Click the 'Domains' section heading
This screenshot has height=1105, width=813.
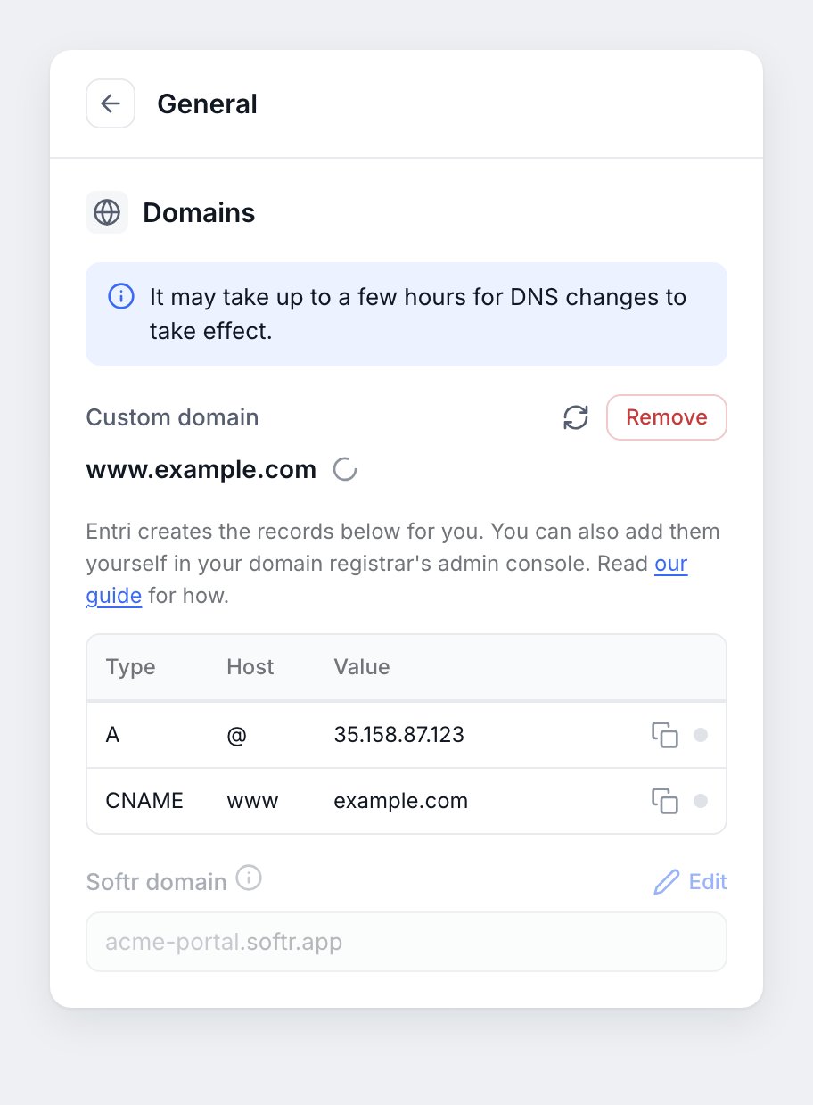coord(199,213)
